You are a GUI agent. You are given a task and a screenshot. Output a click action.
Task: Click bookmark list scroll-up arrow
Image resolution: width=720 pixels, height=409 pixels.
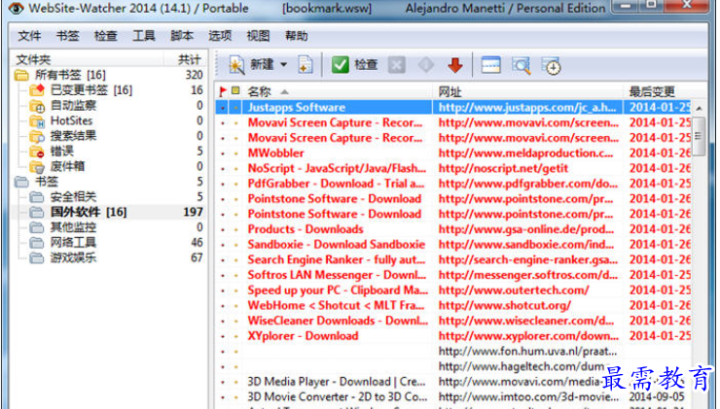(x=699, y=108)
